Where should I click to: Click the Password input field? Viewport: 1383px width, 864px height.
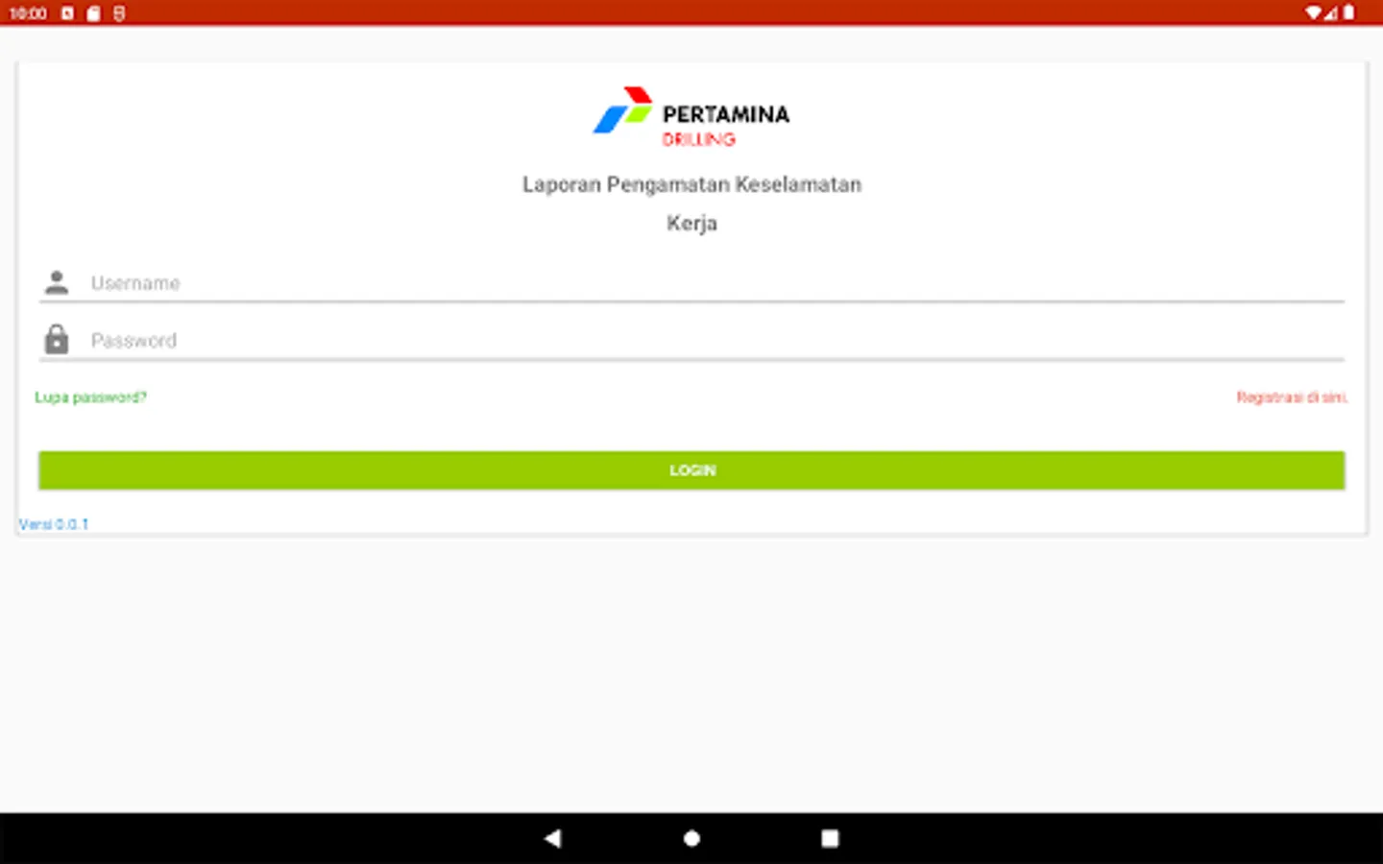point(691,341)
